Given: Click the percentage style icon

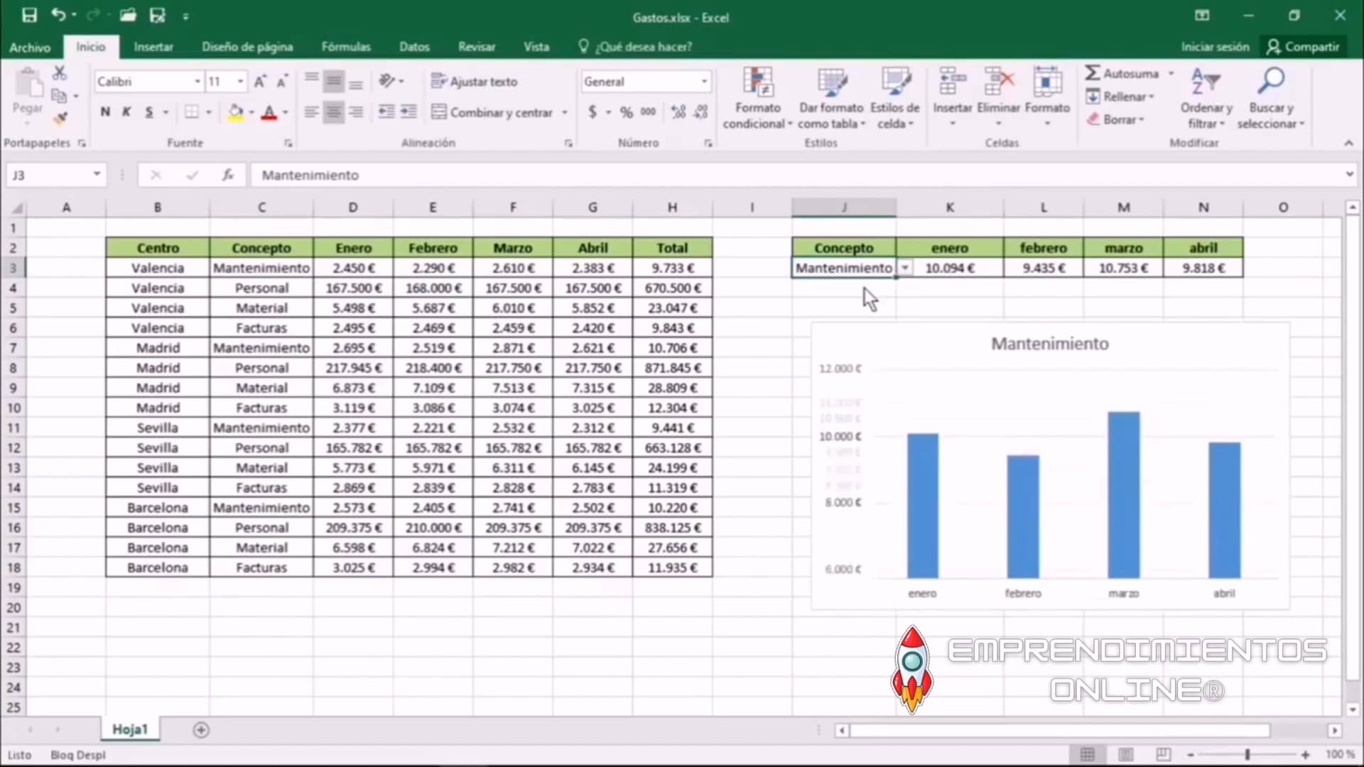Looking at the screenshot, I should click(626, 111).
